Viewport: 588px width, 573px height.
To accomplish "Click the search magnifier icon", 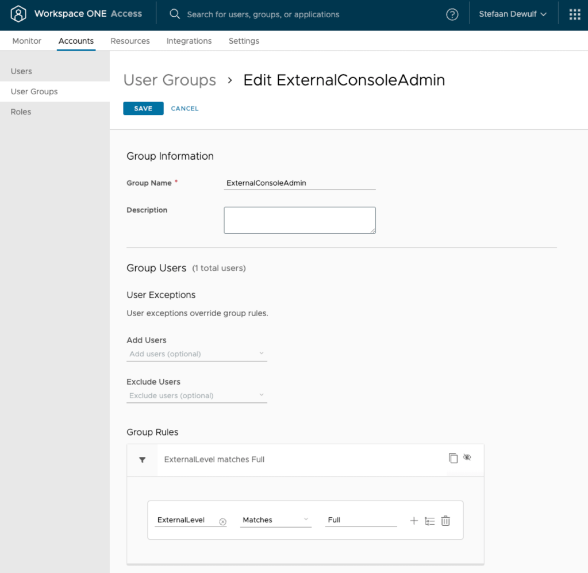I will pyautogui.click(x=175, y=14).
